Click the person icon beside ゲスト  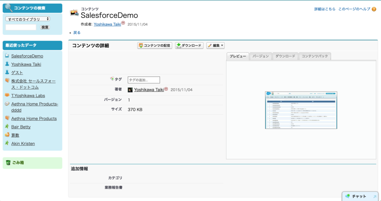[x=7, y=72]
